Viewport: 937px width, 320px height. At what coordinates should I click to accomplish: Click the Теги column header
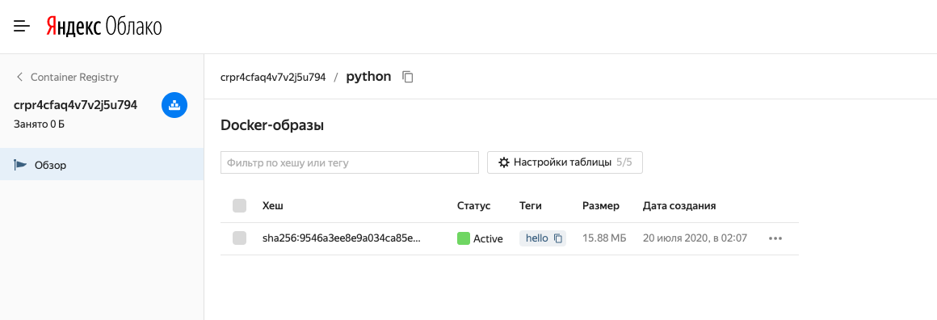pyautogui.click(x=531, y=206)
